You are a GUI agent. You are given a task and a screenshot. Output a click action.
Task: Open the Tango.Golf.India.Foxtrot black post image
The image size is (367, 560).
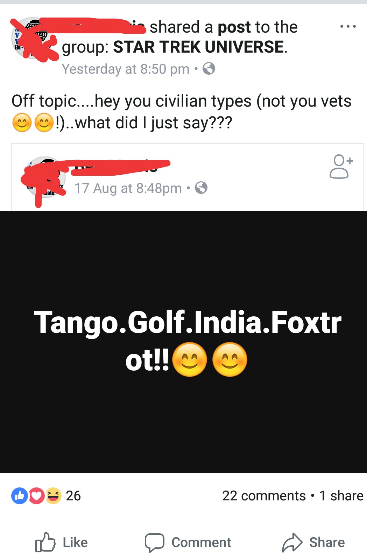pos(183,342)
